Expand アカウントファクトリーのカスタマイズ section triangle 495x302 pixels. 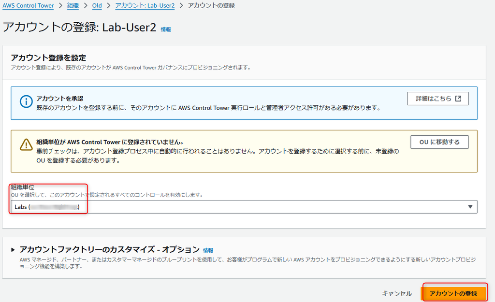[x=13, y=250]
